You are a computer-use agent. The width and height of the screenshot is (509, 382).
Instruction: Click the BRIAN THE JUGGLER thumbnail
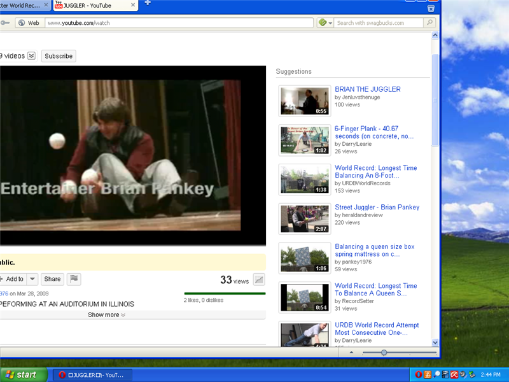coord(305,101)
